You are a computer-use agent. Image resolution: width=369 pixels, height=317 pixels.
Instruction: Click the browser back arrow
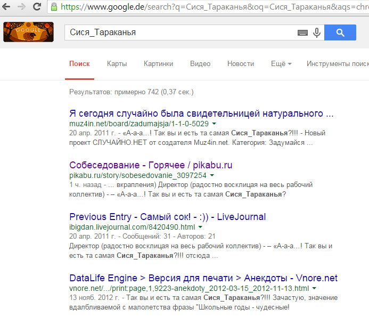pos(6,7)
